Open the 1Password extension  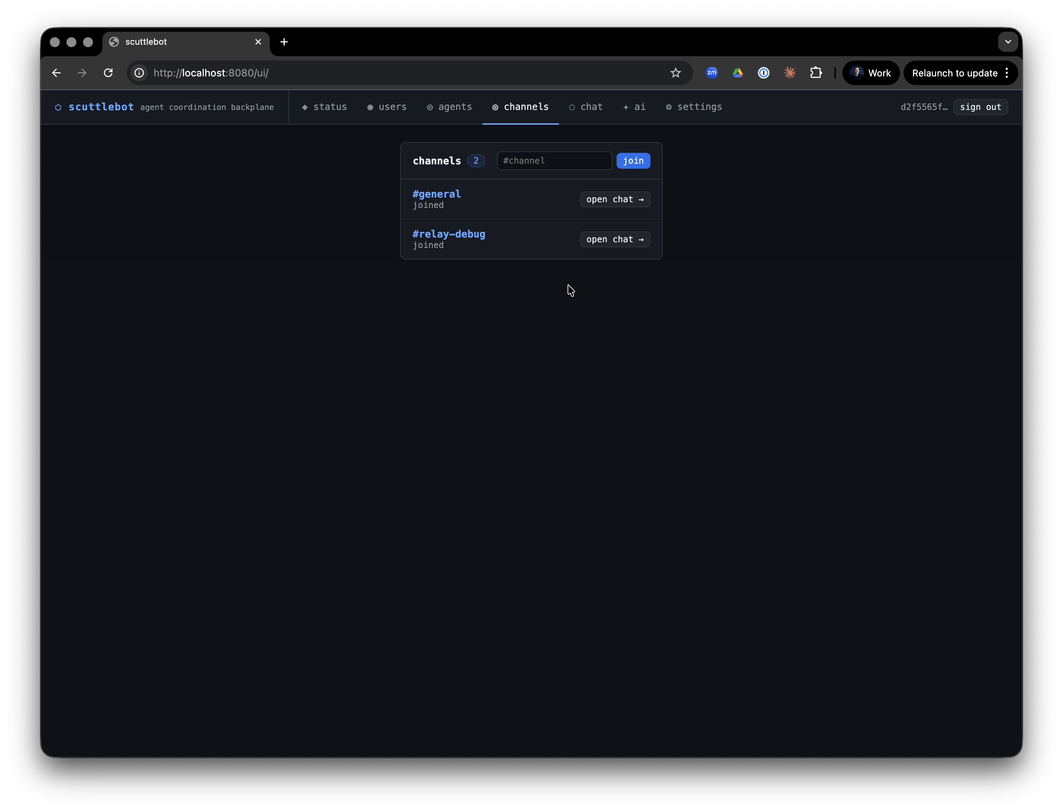tap(763, 73)
